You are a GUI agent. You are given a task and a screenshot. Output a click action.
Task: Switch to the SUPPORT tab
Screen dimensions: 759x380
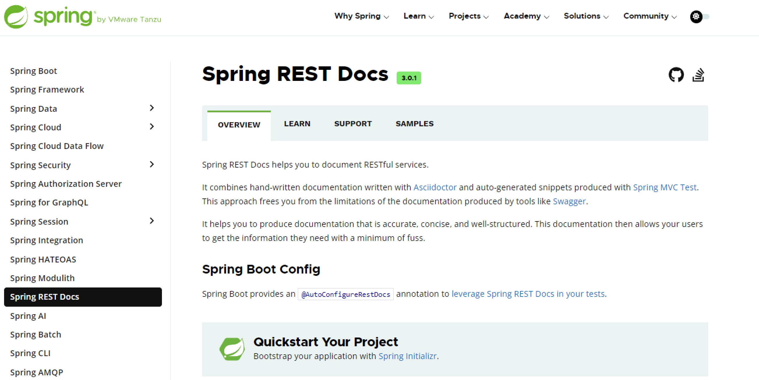coord(353,124)
